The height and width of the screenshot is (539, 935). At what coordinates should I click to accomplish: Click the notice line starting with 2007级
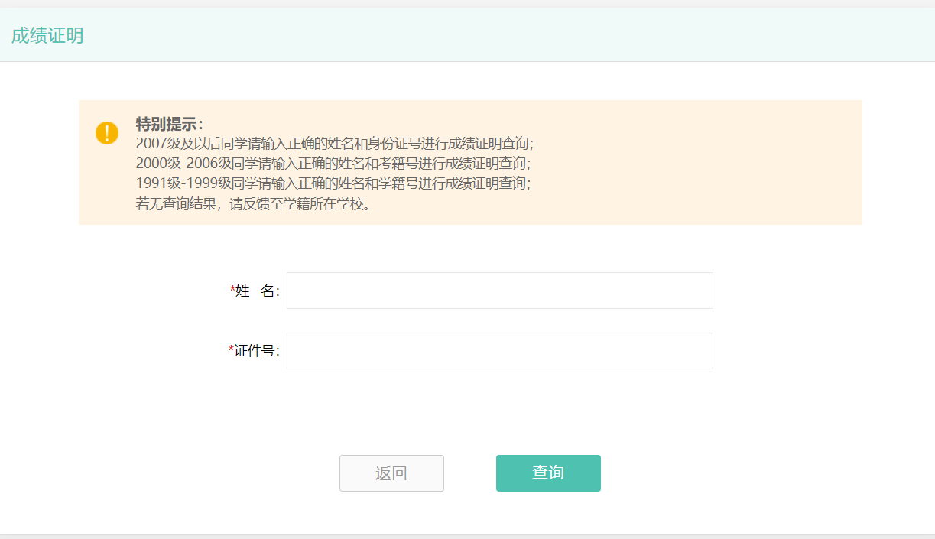[334, 143]
